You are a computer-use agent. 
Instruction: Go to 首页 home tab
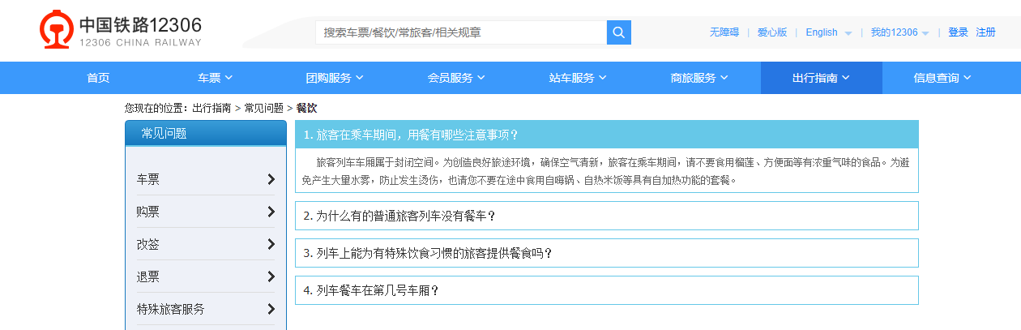click(98, 78)
